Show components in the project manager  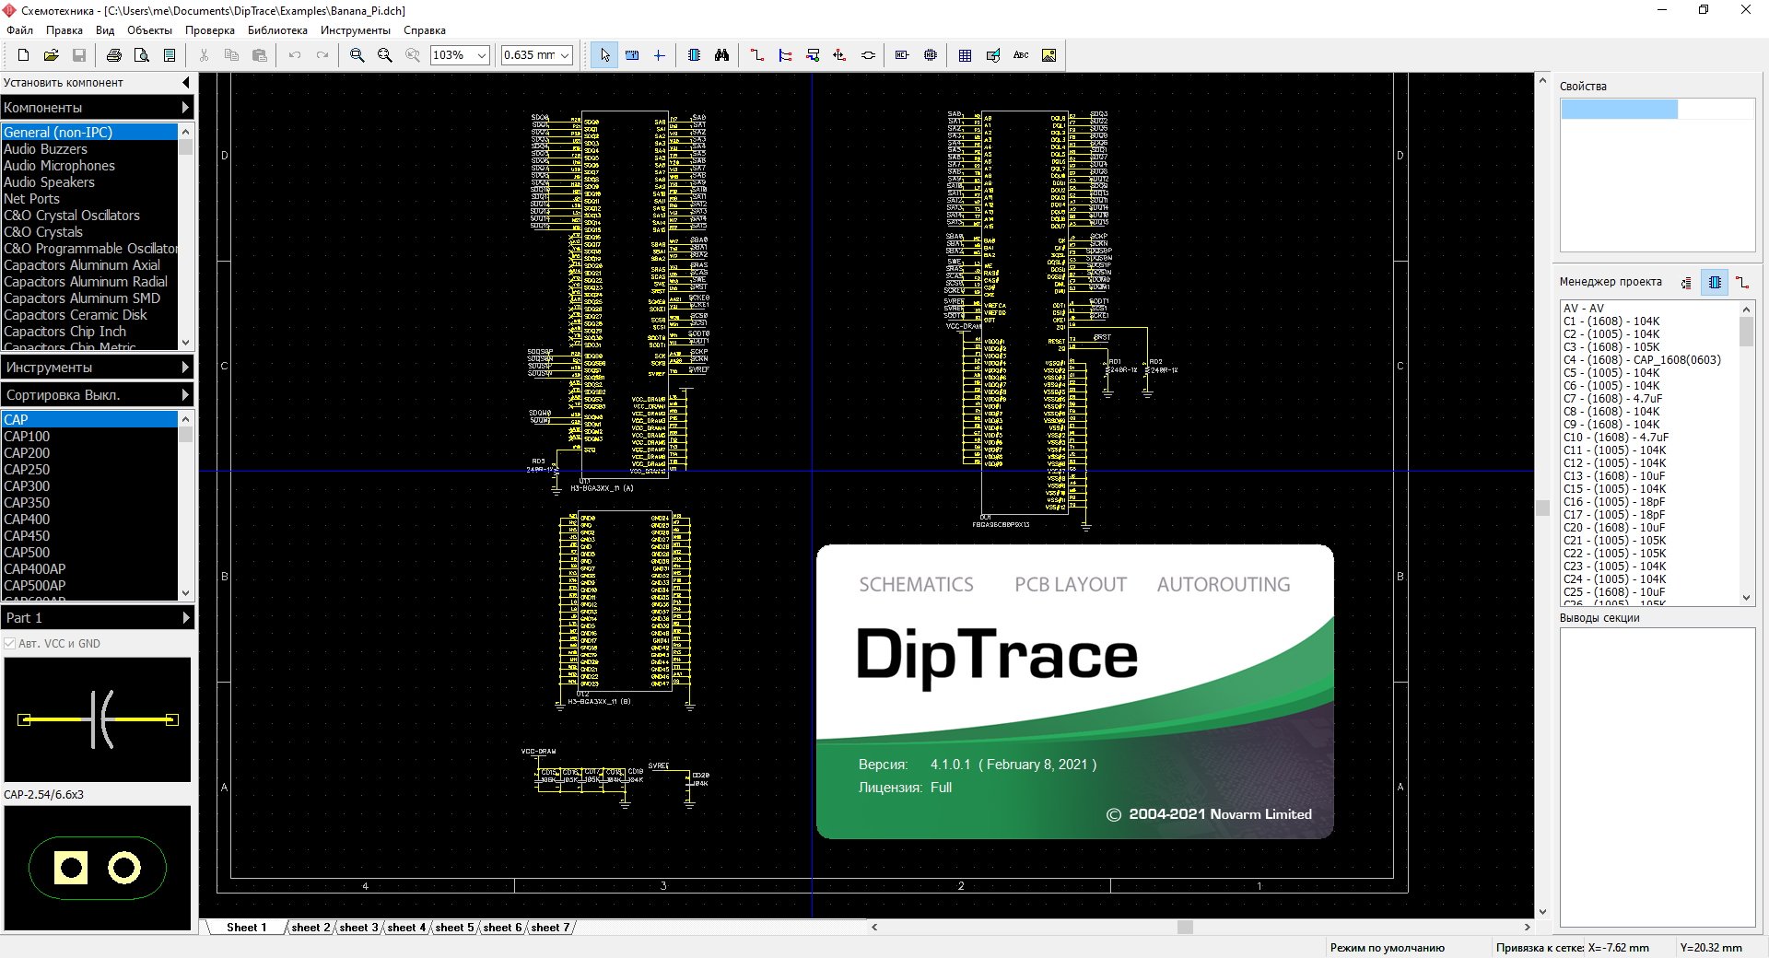pyautogui.click(x=1715, y=283)
